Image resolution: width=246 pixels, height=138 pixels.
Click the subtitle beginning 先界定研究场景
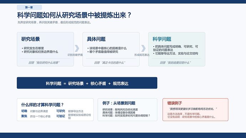pyautogui.click(x=54, y=22)
